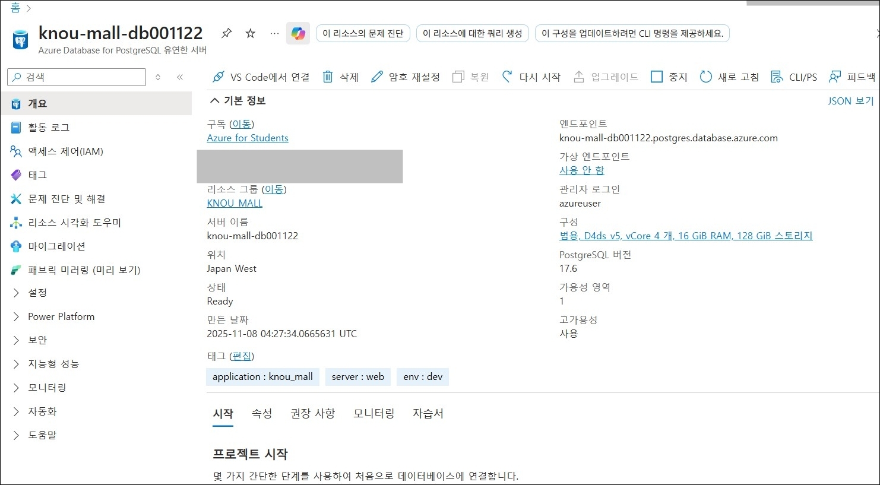Viewport: 880px width, 485px height.
Task: Open the 문제 진단 및 해결 icon
Action: [16, 199]
